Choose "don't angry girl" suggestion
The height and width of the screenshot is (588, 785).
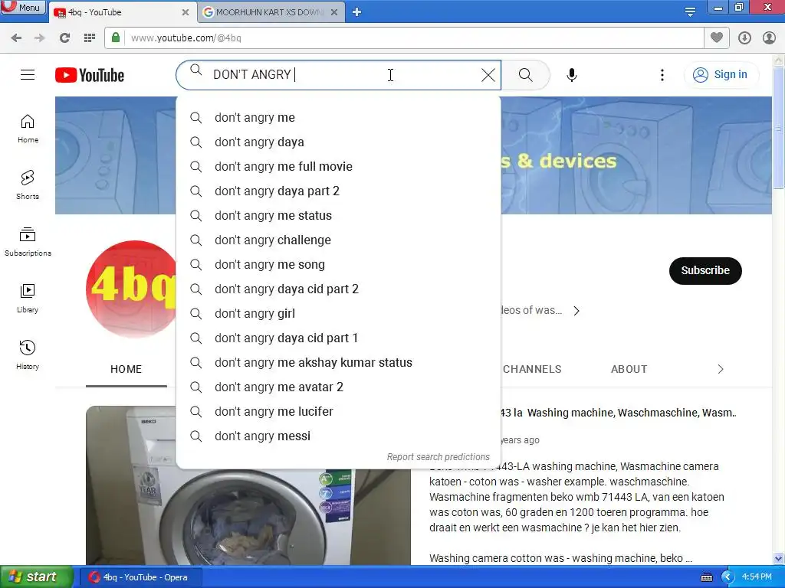tap(338, 313)
